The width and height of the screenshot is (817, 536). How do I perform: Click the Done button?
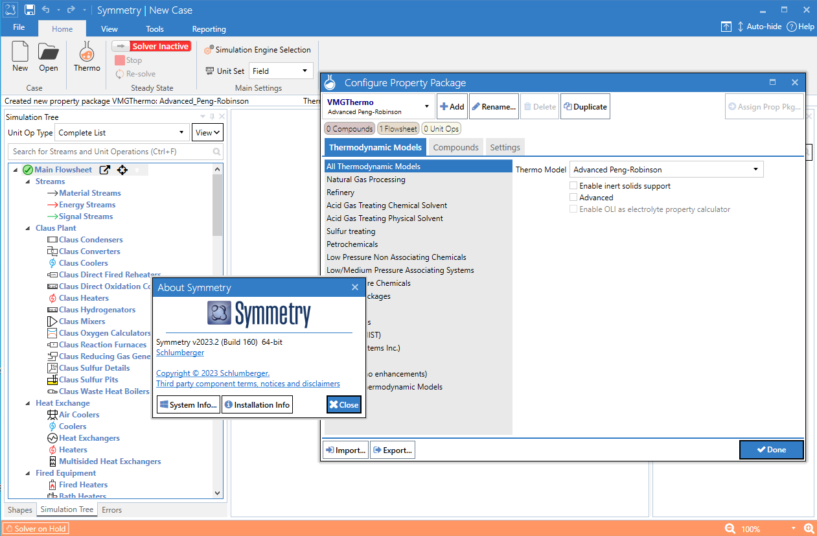click(772, 450)
